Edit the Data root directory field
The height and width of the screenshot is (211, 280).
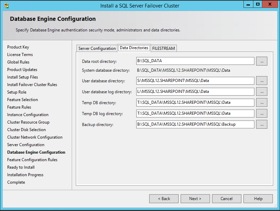click(195, 61)
